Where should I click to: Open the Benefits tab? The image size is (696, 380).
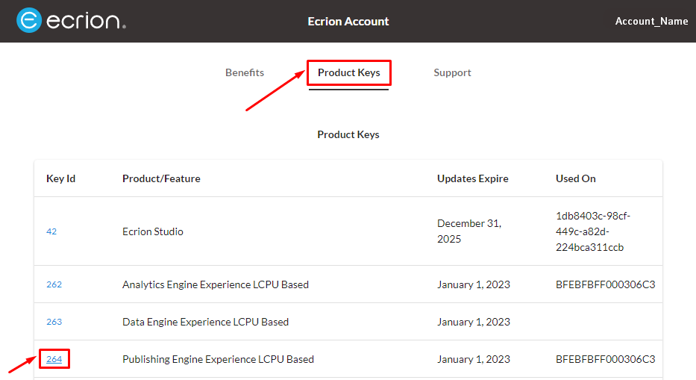(245, 72)
